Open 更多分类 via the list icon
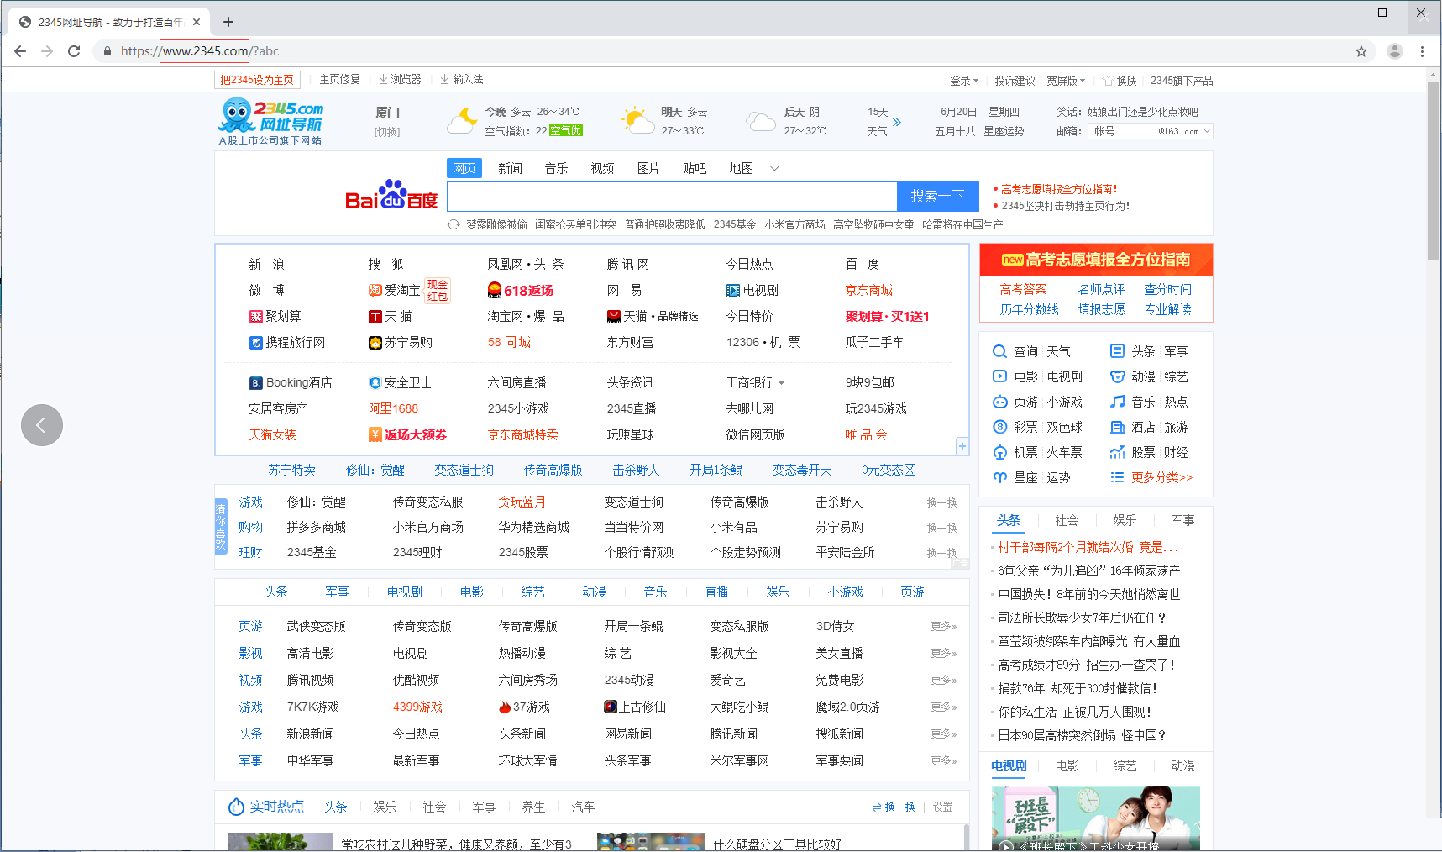This screenshot has height=852, width=1442. (1118, 477)
